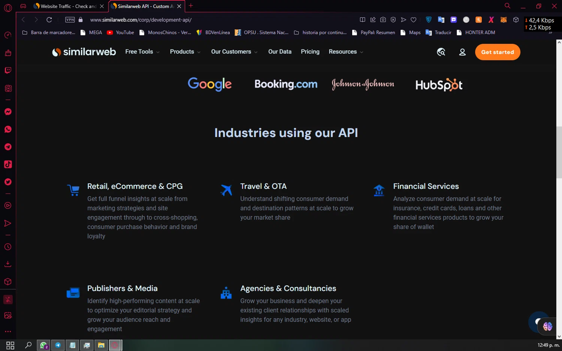Click the Financial Services heading
This screenshot has width=562, height=351.
[x=426, y=186]
